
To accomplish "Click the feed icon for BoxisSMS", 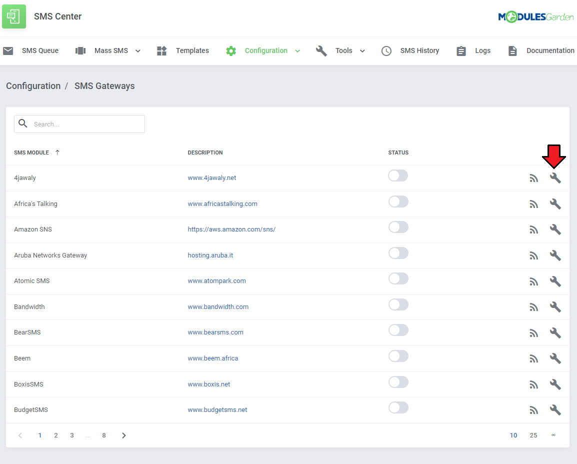I will [x=533, y=384].
